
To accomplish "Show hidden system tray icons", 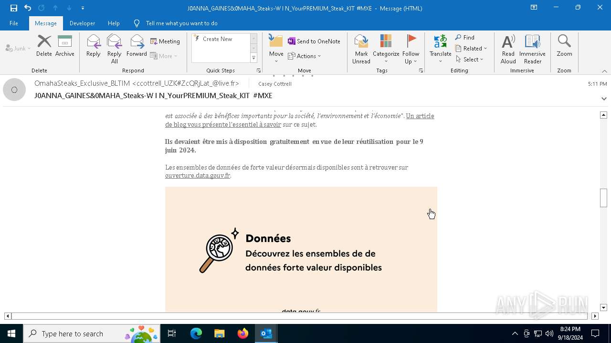I will tap(515, 333).
